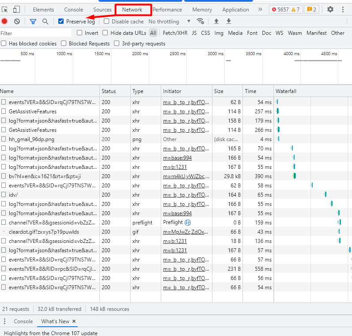Open the No throttling dropdown
Viewport: 352px width, 336px height.
(169, 21)
